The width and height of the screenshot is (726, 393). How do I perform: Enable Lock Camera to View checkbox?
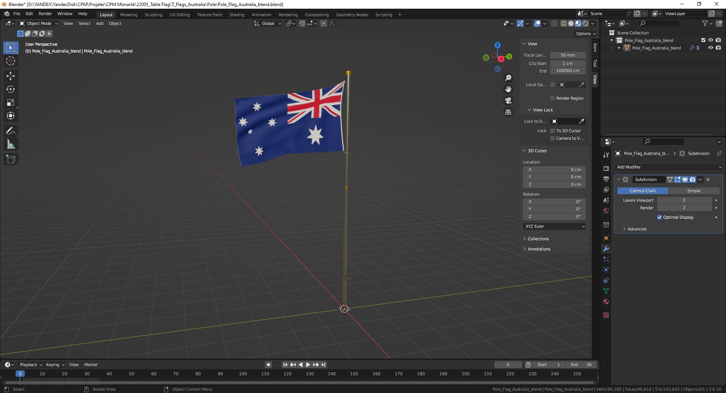(552, 138)
